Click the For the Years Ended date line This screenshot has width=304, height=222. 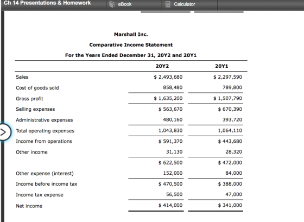point(131,55)
